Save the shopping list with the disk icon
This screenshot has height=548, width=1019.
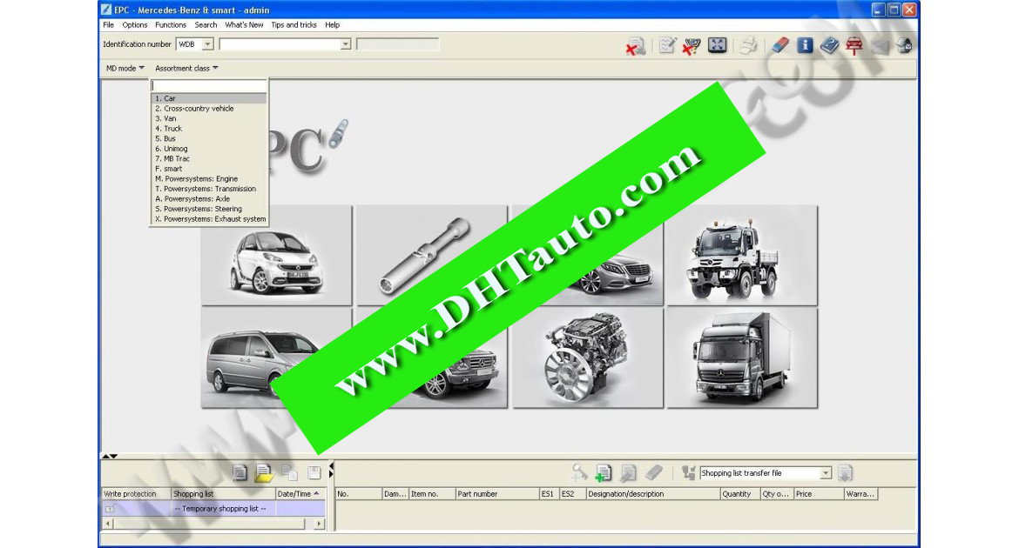(x=314, y=472)
